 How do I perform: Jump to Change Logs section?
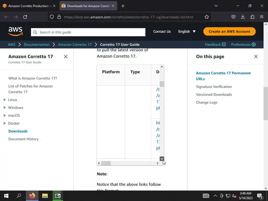tap(206, 102)
